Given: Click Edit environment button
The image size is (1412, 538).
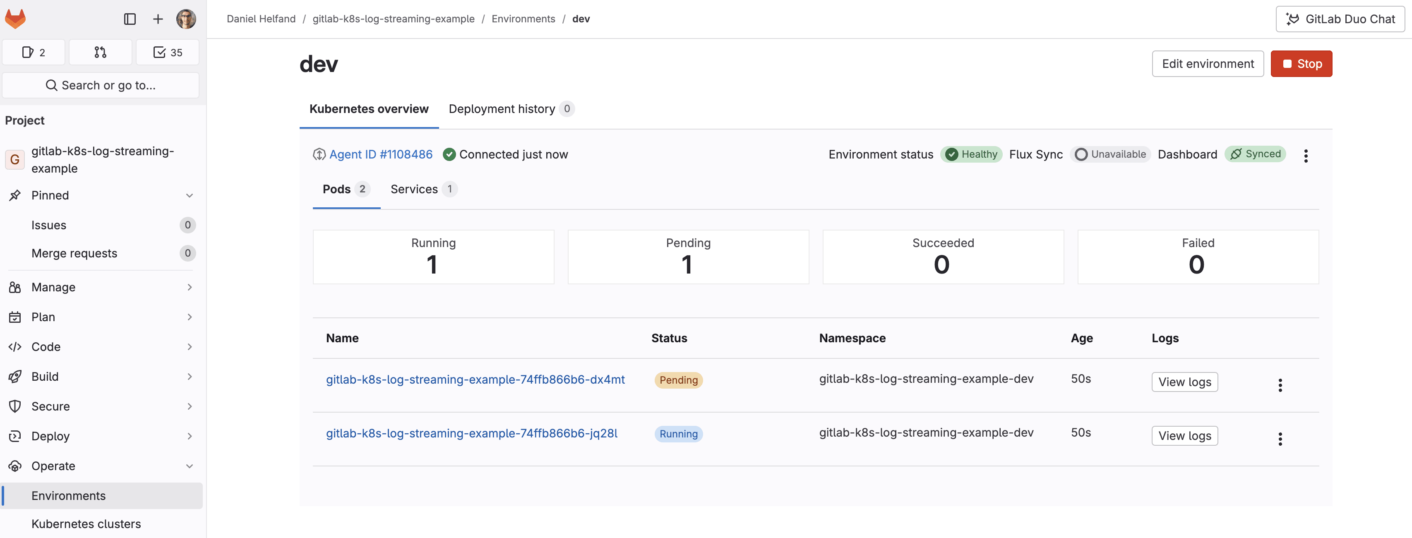Looking at the screenshot, I should pos(1208,64).
